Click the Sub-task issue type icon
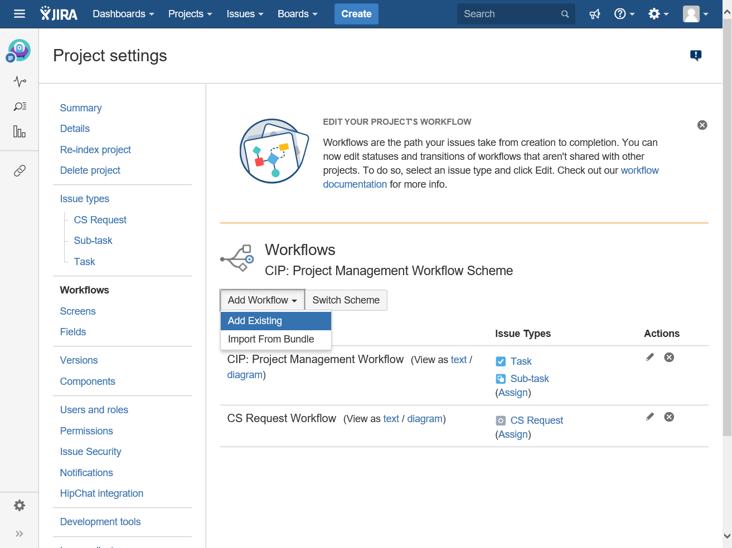The image size is (732, 548). pyautogui.click(x=501, y=379)
